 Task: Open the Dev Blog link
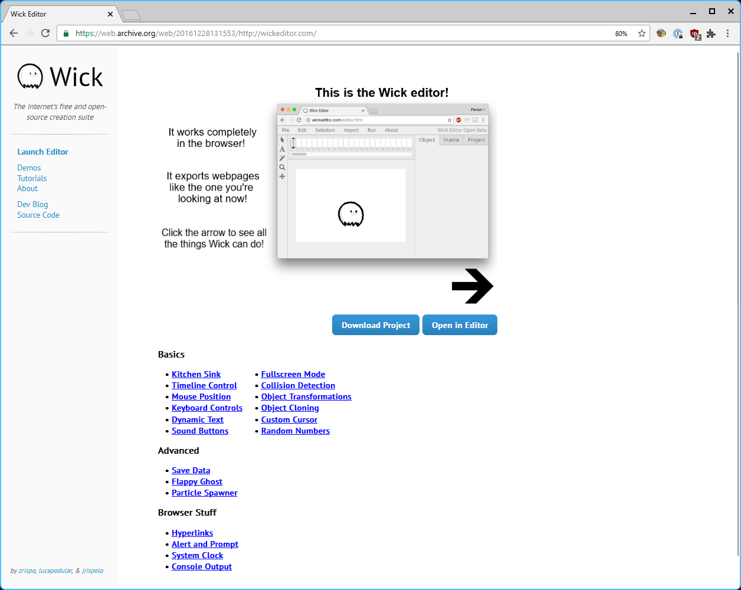[x=32, y=205]
